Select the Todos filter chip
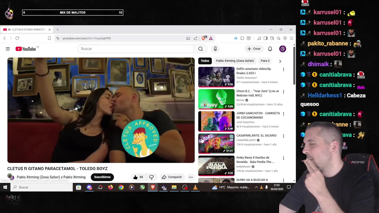Viewport: 379px width, 213px height. point(205,61)
